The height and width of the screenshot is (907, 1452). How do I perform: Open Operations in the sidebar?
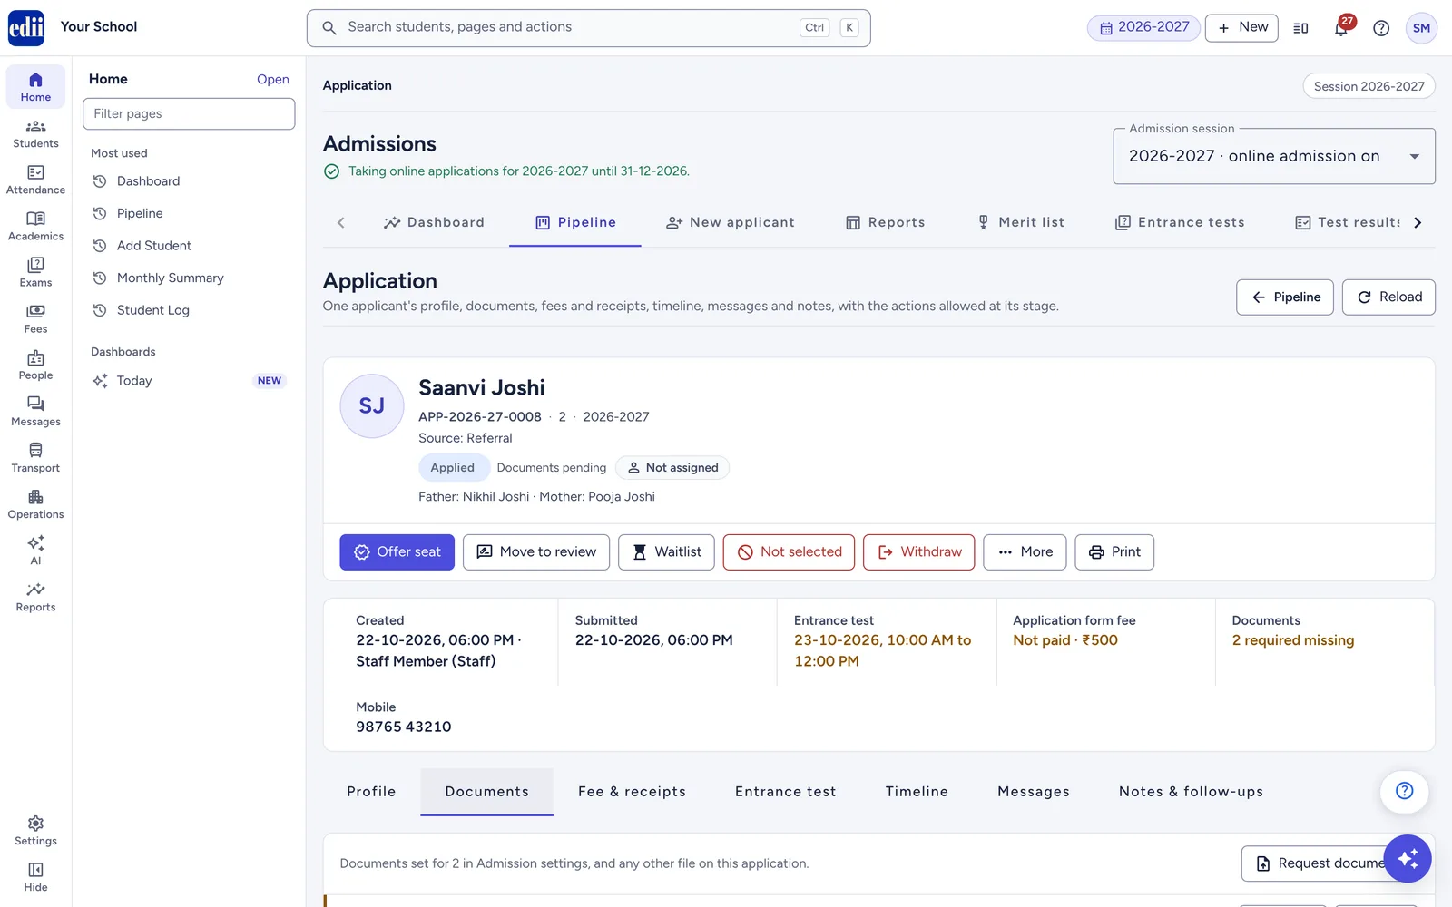coord(35,503)
